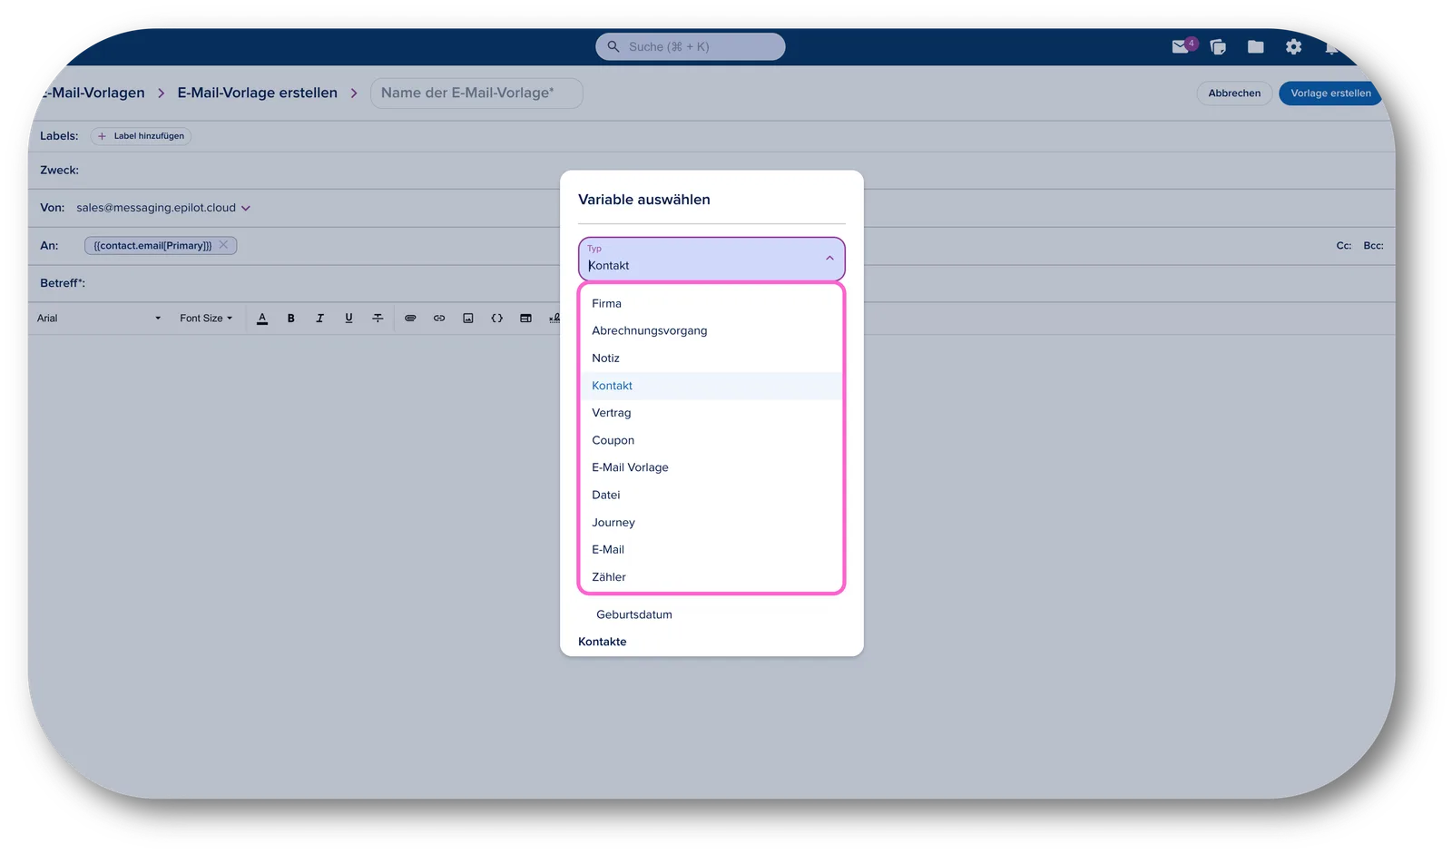The image size is (1452, 854).
Task: Click Abbrechen button
Action: pyautogui.click(x=1234, y=93)
